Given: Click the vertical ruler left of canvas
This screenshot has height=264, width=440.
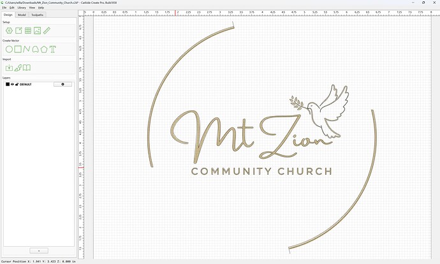Looking at the screenshot, I should coord(81,138).
